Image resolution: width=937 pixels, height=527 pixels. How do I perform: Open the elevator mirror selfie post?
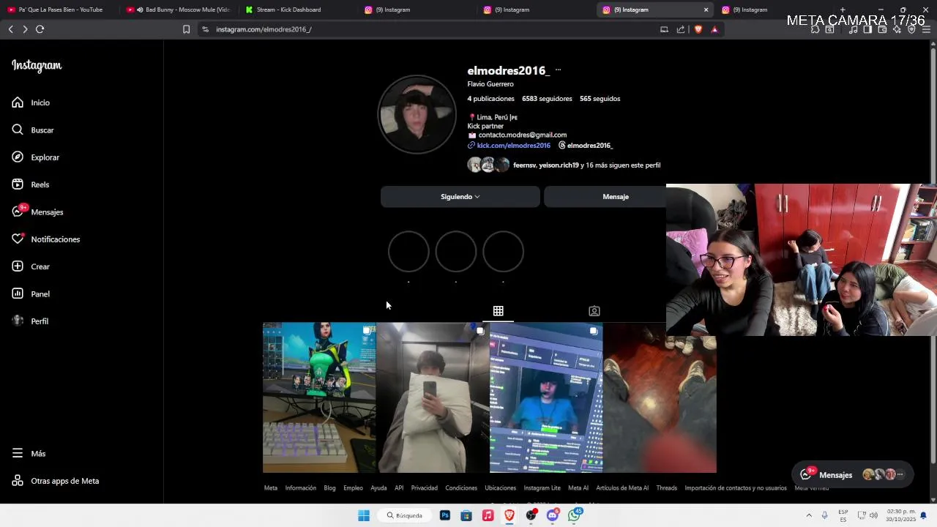(433, 397)
